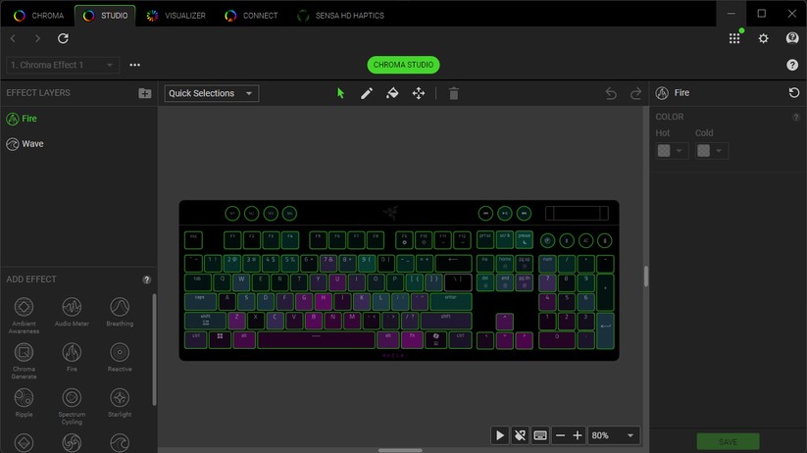Switch to the CONNECT tab
Image resolution: width=807 pixels, height=453 pixels.
[x=251, y=16]
